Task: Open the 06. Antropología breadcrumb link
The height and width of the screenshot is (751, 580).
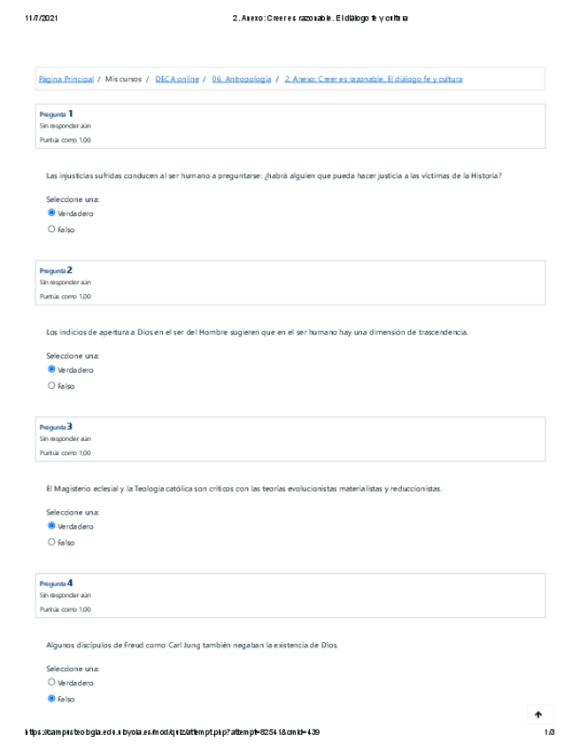Action: pyautogui.click(x=241, y=79)
